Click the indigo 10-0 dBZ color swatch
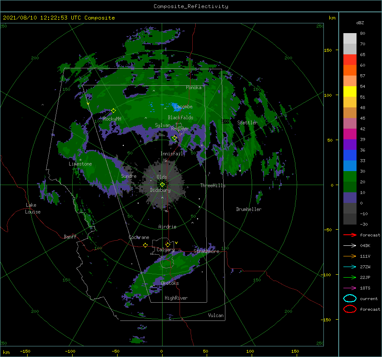The width and height of the screenshot is (382, 357). (x=350, y=197)
